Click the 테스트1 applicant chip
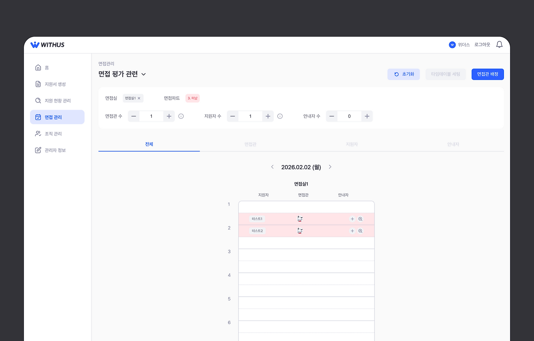The image size is (534, 341). coord(257,219)
